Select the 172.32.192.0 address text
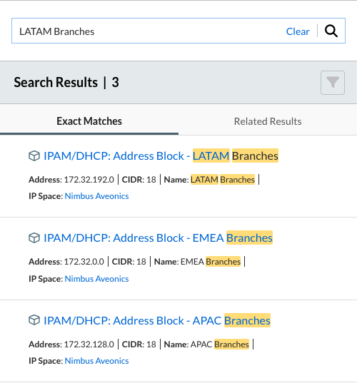Viewport: 357px width, 383px height. coord(89,180)
